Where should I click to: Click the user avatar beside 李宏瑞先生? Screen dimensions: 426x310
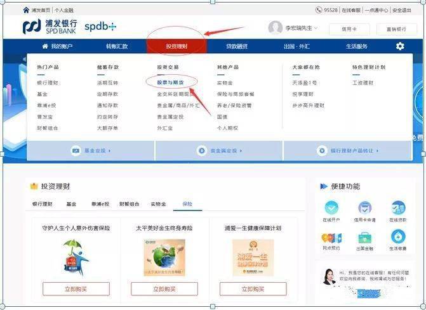(275, 28)
